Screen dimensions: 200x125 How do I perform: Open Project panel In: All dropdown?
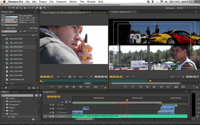point(30,31)
